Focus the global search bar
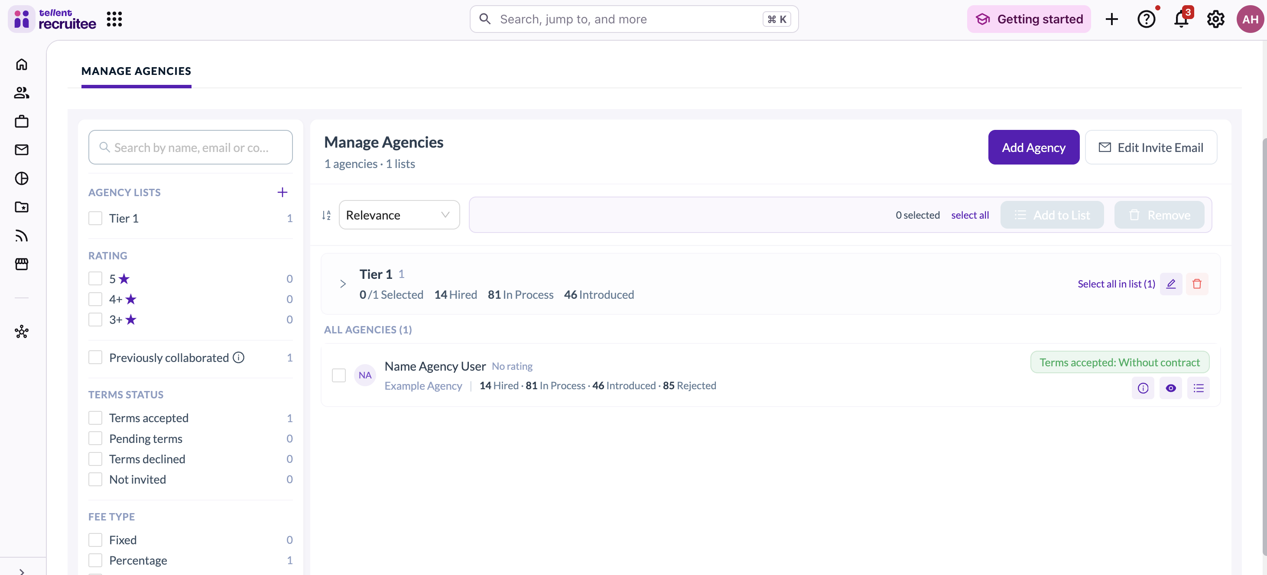Image resolution: width=1267 pixels, height=575 pixels. [633, 19]
